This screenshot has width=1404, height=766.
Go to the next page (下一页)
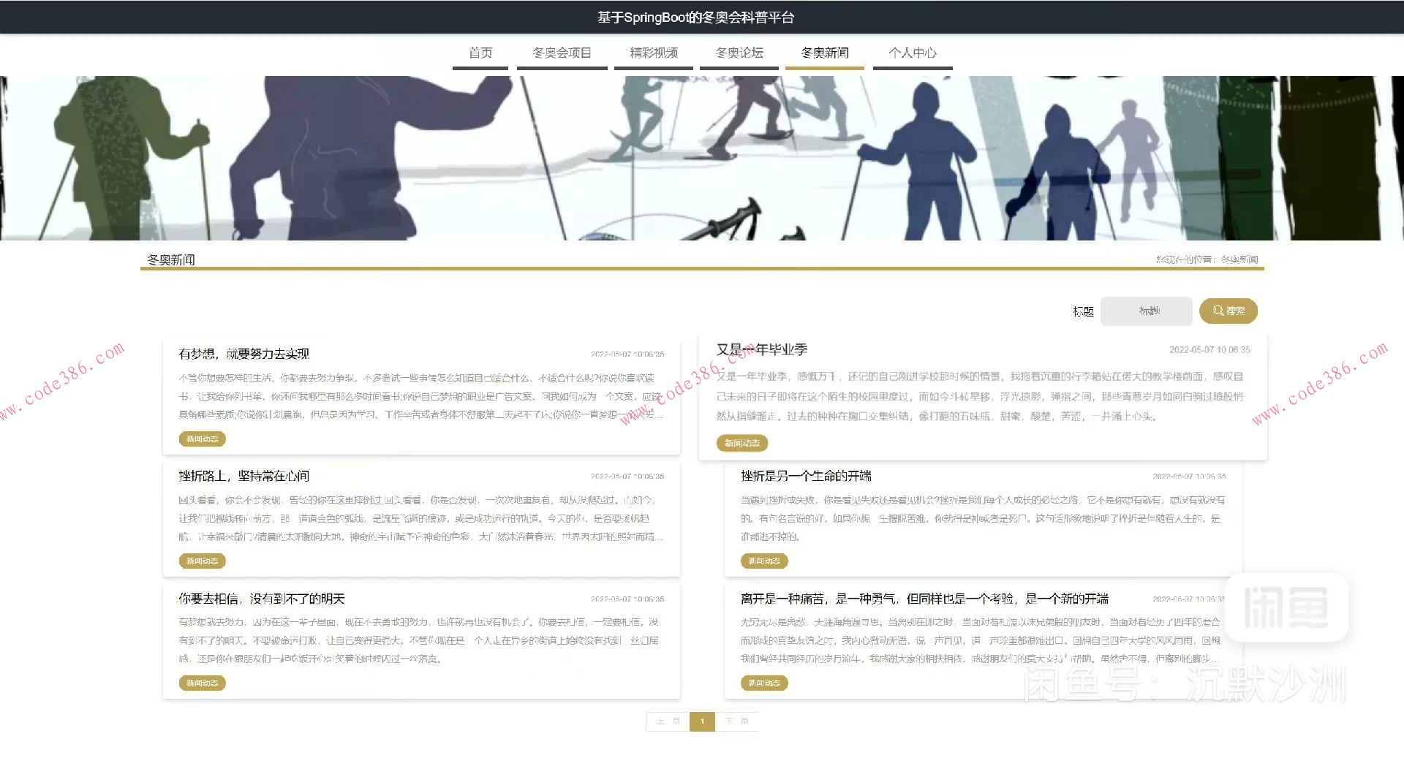point(737,721)
